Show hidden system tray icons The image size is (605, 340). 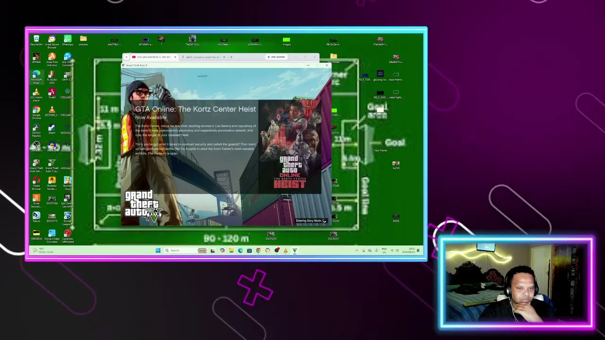click(357, 250)
